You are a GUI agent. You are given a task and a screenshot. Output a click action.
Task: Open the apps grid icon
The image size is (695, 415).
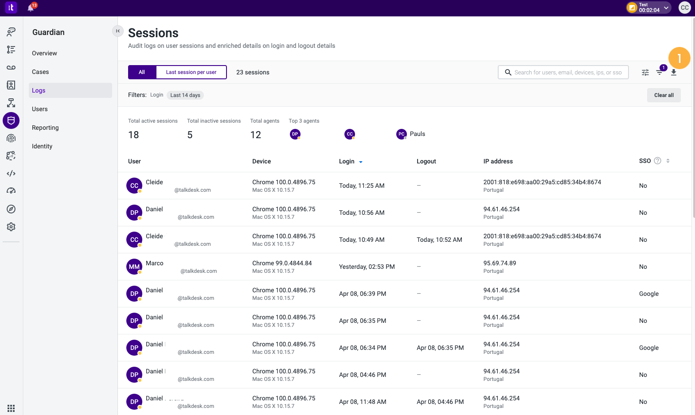(11, 408)
